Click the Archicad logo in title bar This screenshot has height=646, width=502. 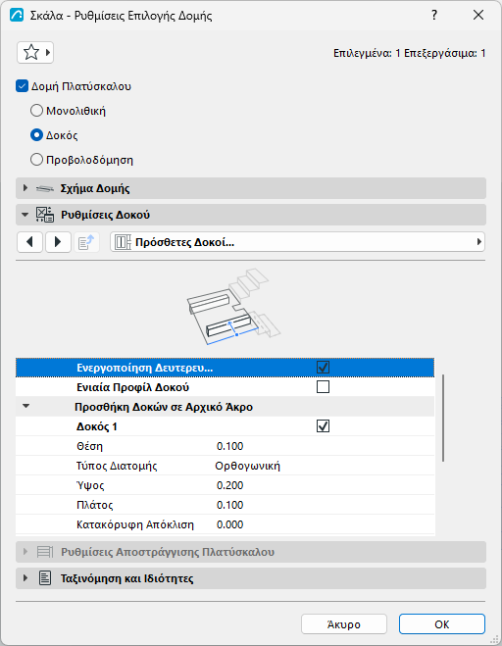coord(17,16)
